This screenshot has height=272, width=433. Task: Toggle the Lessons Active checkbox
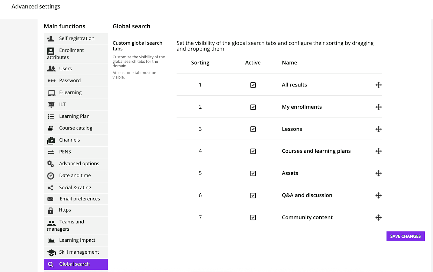pos(253,129)
